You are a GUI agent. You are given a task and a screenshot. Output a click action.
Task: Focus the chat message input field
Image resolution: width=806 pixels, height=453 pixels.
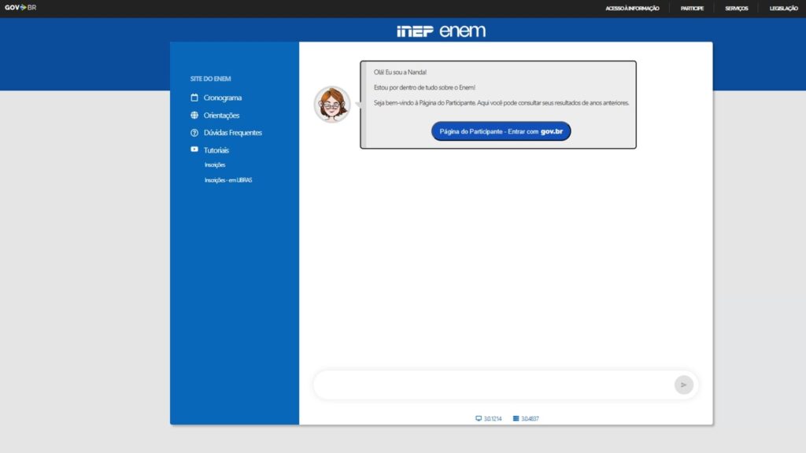click(x=492, y=385)
